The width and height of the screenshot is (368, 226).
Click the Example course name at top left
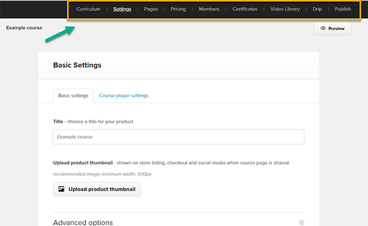point(24,27)
